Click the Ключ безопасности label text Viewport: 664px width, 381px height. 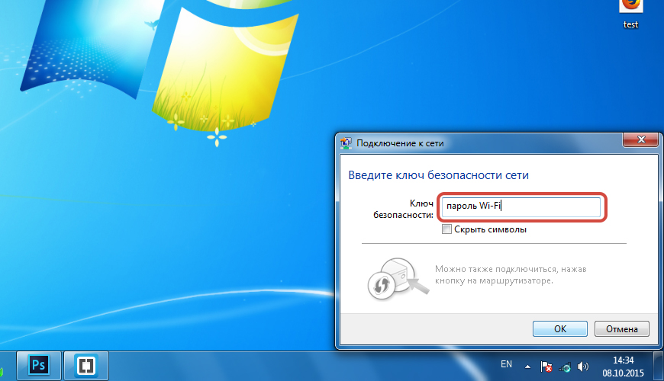pos(403,210)
